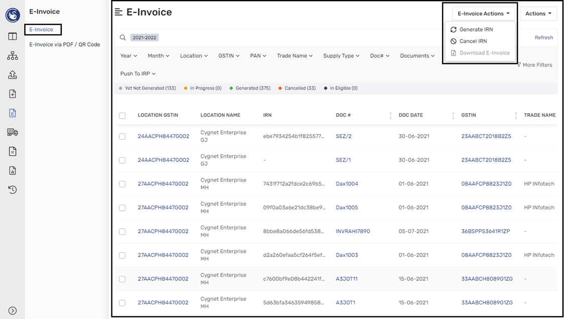The height and width of the screenshot is (319, 564).
Task: Check the row for Dax1005
Action: tap(122, 208)
